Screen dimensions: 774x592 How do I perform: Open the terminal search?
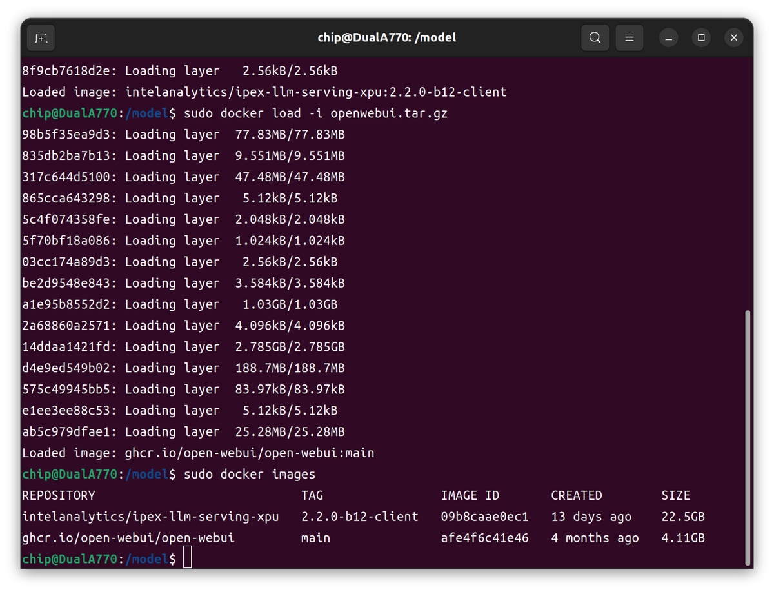pos(595,38)
